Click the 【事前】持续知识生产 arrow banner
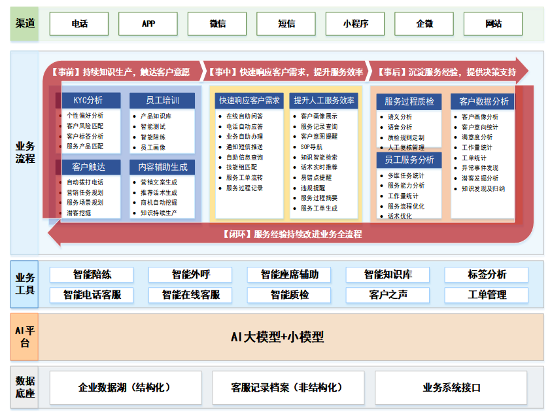The image size is (550, 412). click(x=121, y=72)
